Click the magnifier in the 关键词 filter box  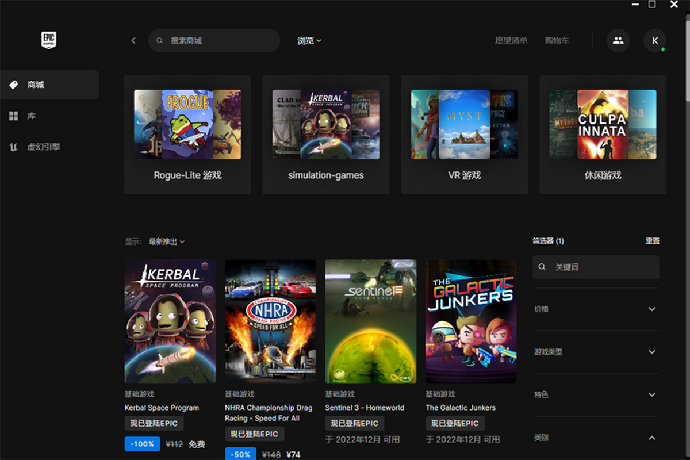(x=542, y=267)
